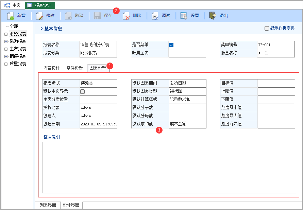303x210 pixels.
Task: Enable the 默认主页显示 checkbox
Action: click(83, 91)
